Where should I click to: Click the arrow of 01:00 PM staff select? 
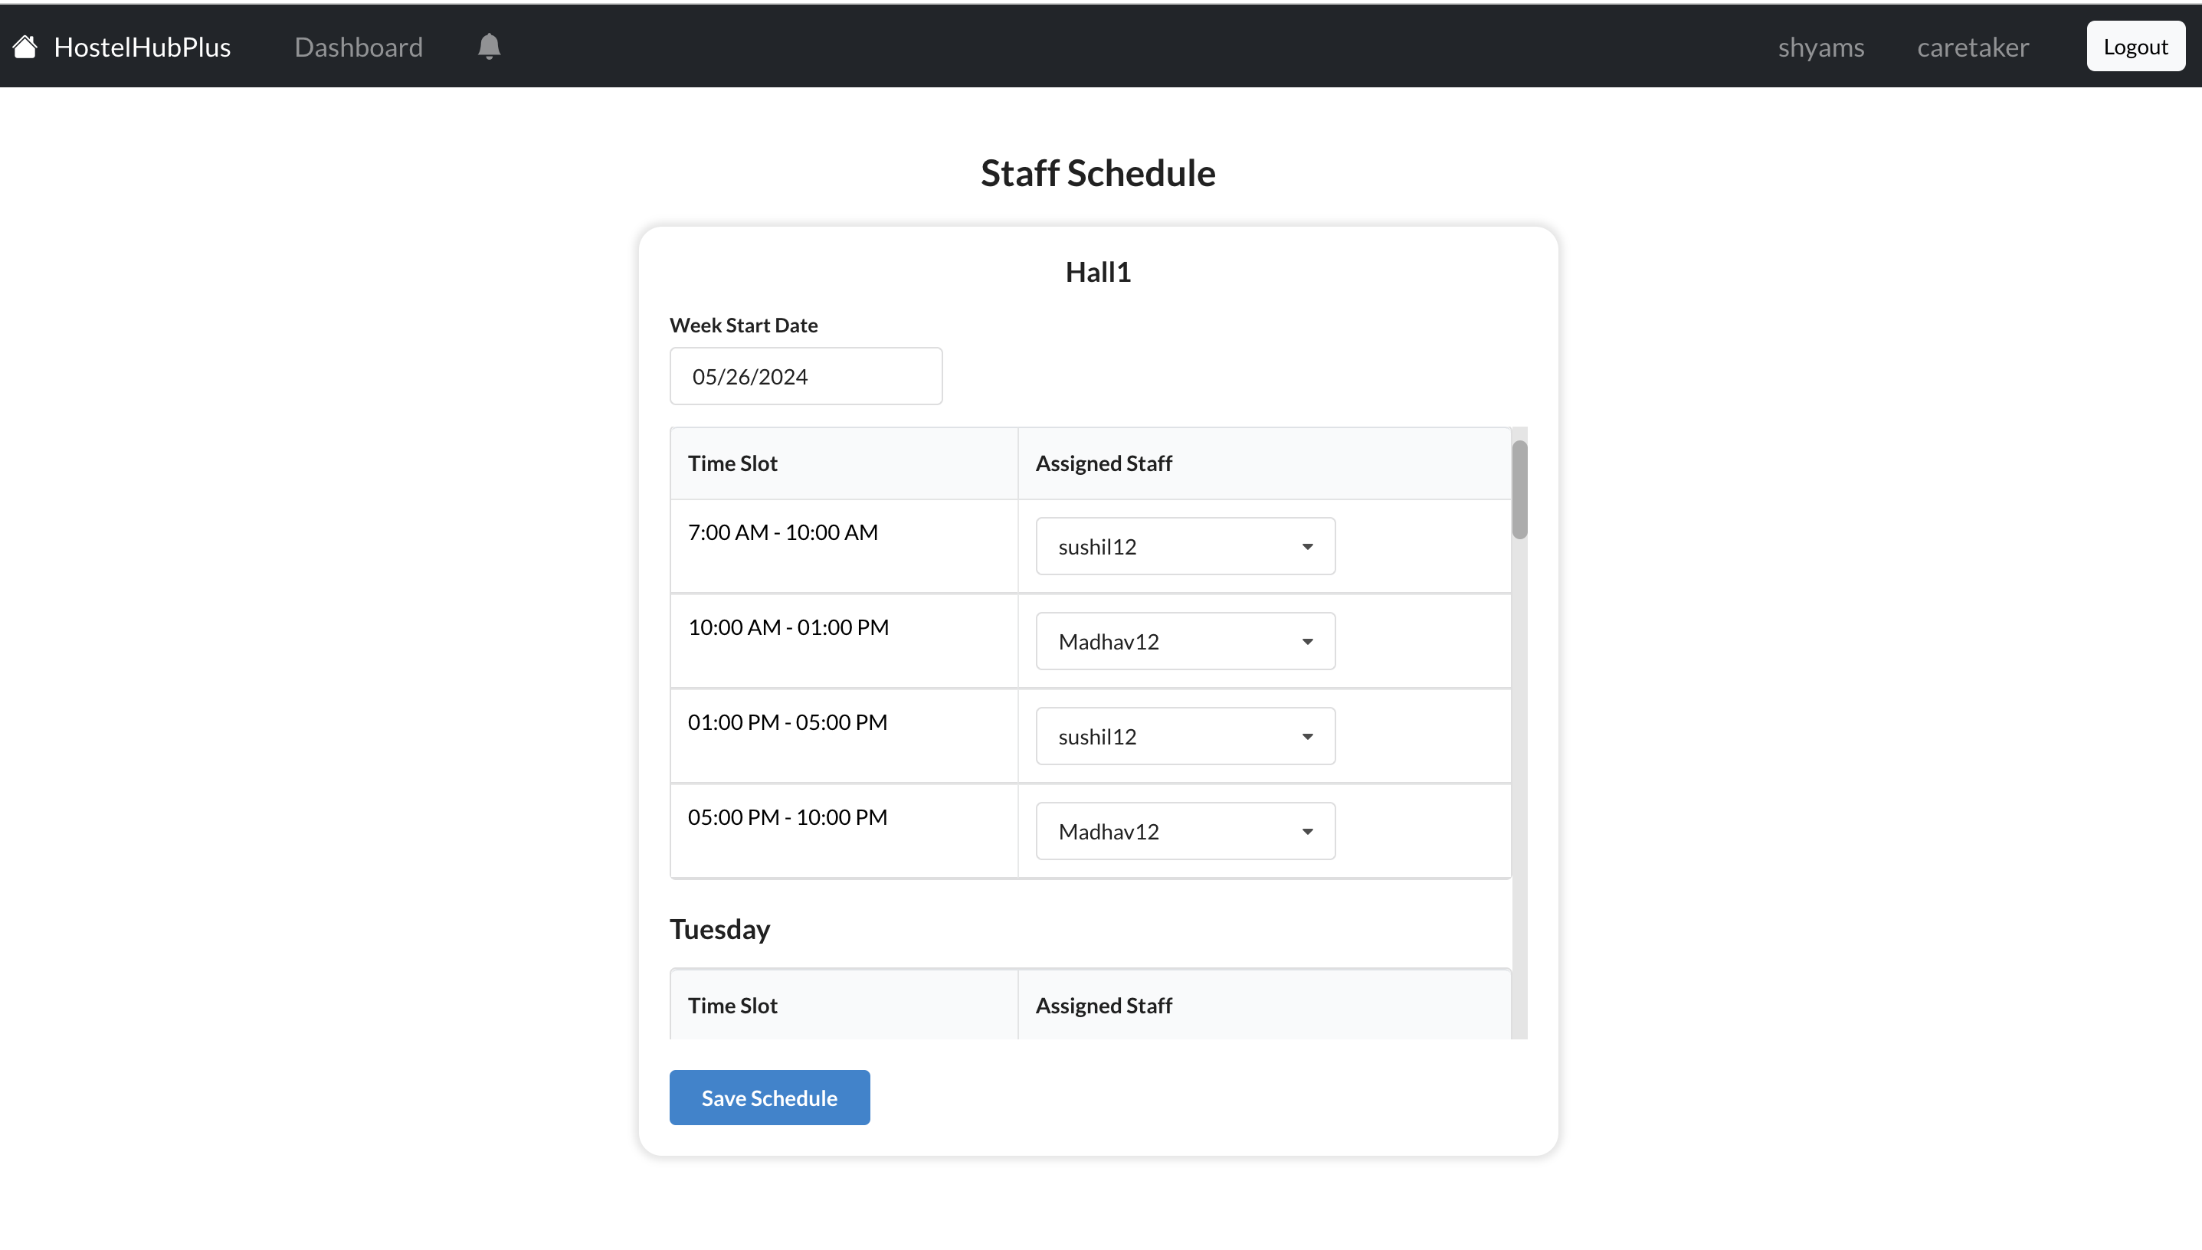click(x=1307, y=737)
